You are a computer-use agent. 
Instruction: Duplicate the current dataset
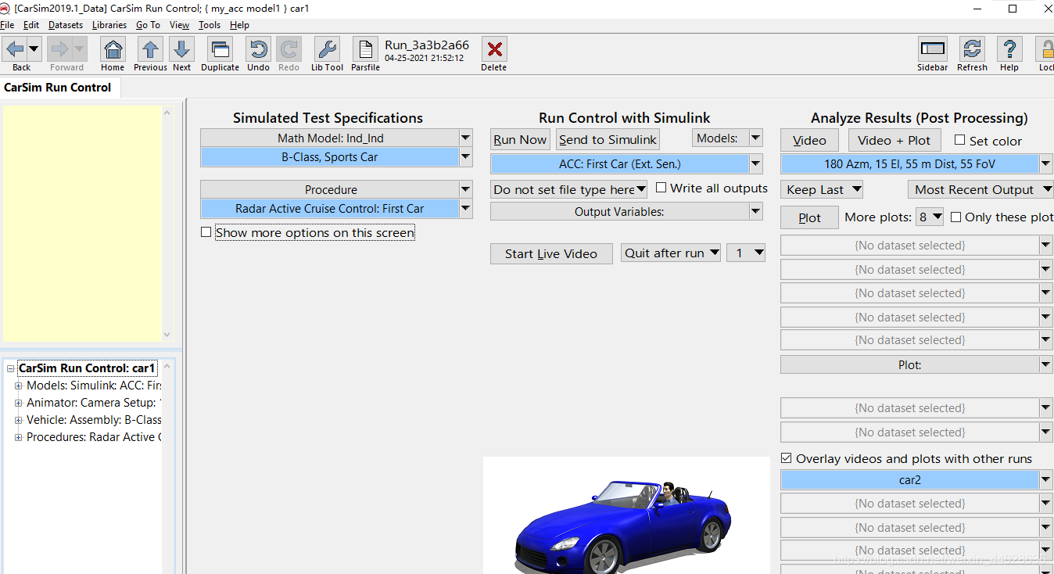point(220,50)
